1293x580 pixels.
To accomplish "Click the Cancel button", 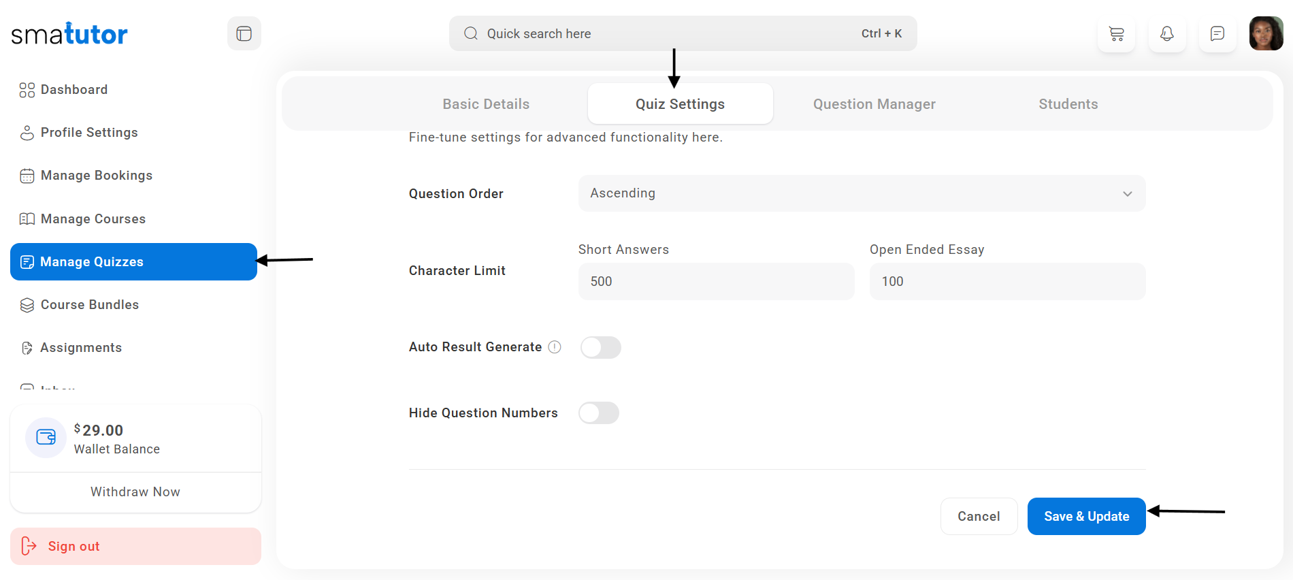I will coord(978,516).
